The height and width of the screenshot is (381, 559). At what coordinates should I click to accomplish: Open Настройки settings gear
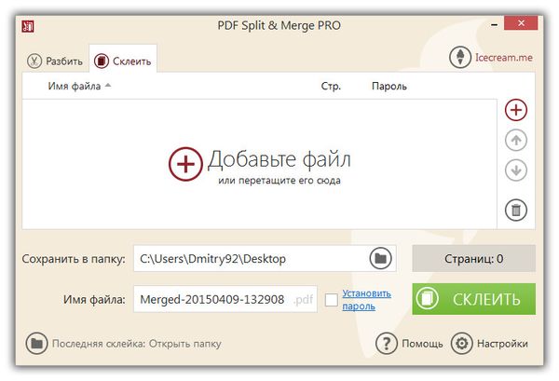coord(461,344)
